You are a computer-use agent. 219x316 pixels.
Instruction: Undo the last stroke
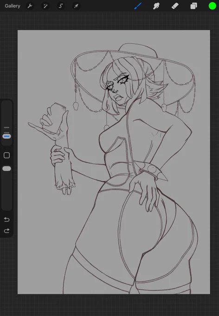click(6, 219)
